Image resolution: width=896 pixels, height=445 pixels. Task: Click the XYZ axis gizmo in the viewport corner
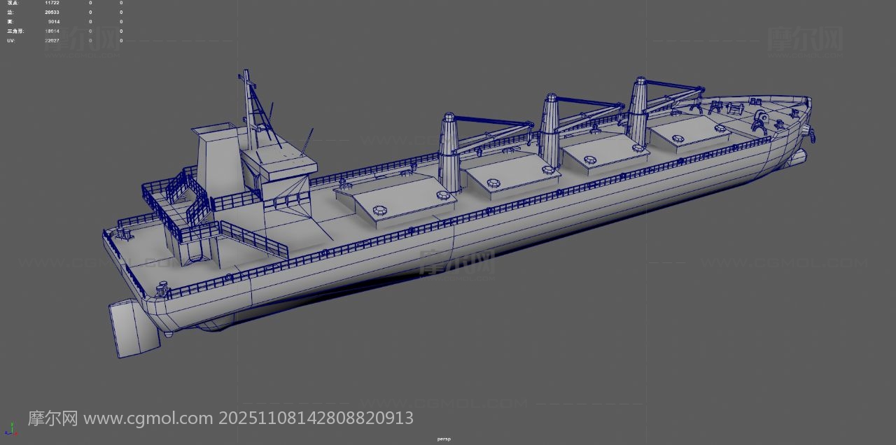pyautogui.click(x=10, y=429)
